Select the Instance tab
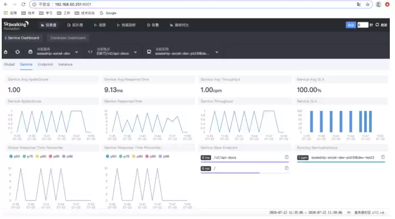This screenshot has height=219, width=395. tap(65, 64)
